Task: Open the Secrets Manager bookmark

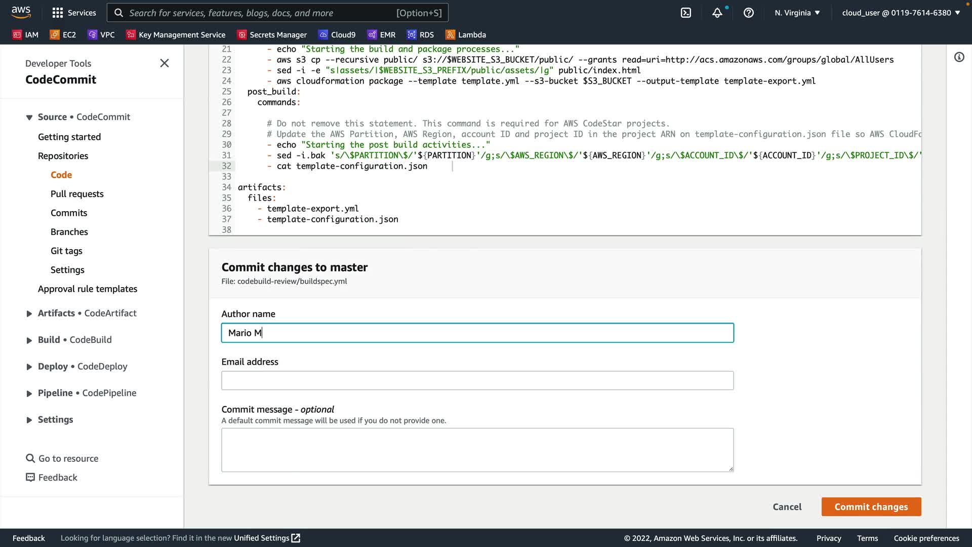Action: coord(272,34)
